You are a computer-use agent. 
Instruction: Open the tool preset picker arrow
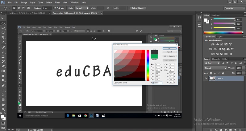coord(9,8)
